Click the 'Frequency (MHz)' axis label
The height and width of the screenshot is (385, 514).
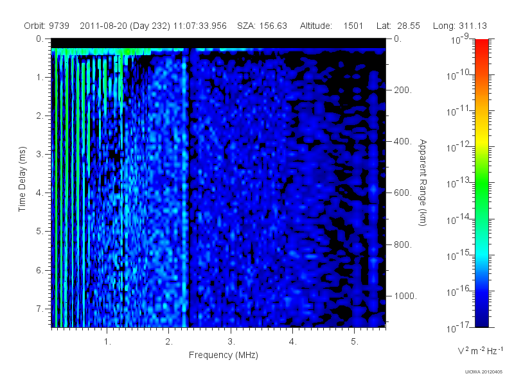tap(224, 355)
